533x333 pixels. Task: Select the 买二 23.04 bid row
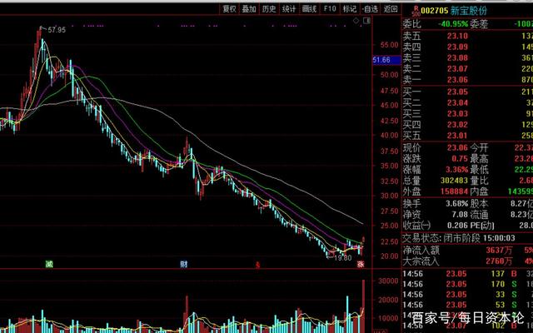click(x=468, y=102)
